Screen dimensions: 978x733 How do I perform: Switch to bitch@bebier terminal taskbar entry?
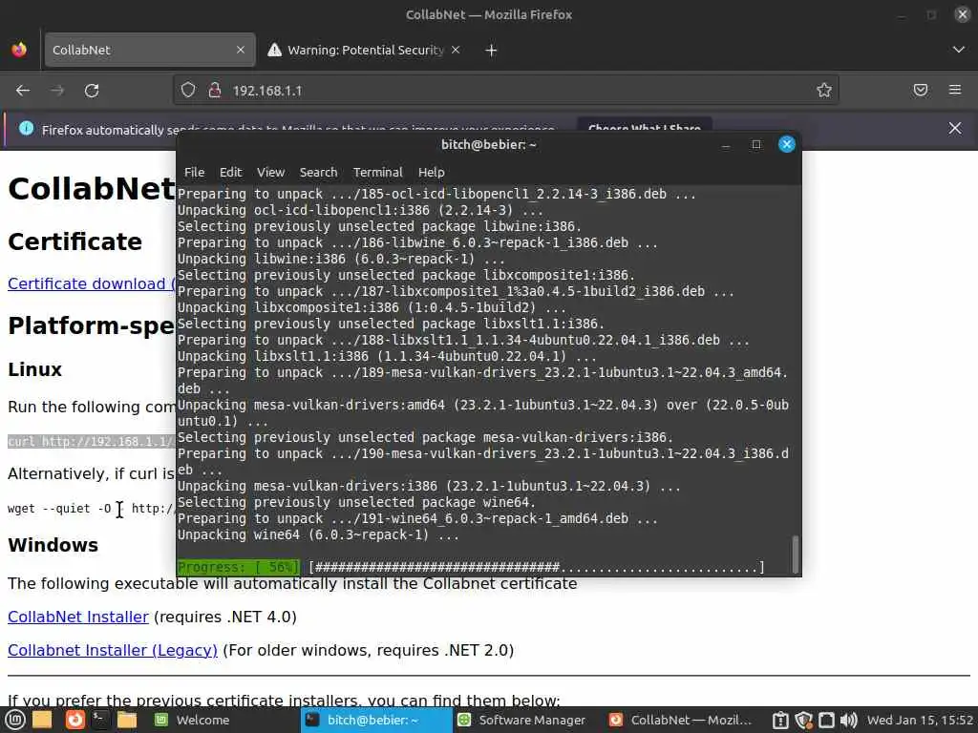376,720
